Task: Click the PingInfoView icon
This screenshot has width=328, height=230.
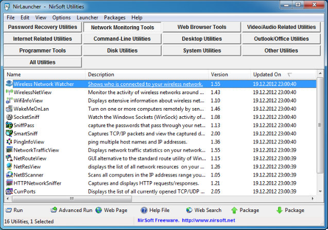Action: 9,142
